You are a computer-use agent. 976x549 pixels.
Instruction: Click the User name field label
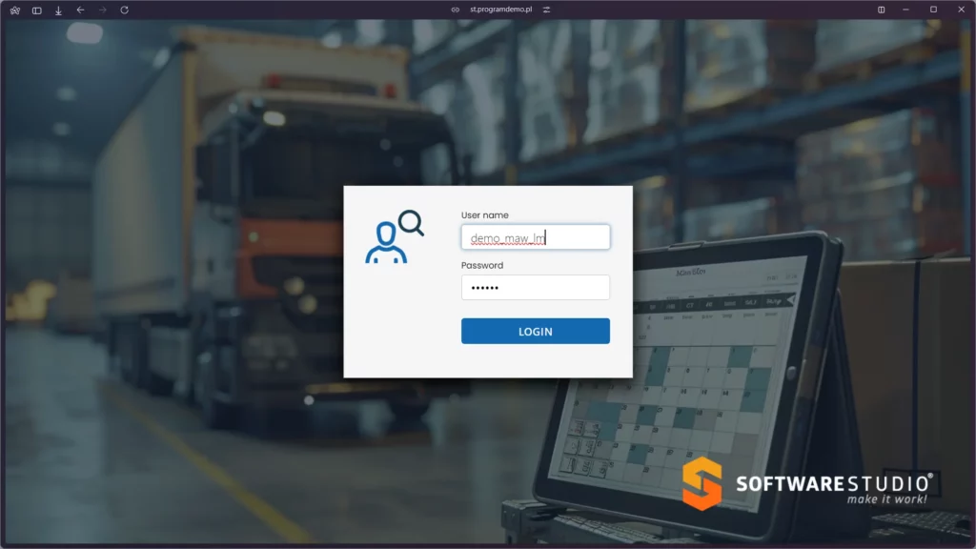tap(486, 214)
